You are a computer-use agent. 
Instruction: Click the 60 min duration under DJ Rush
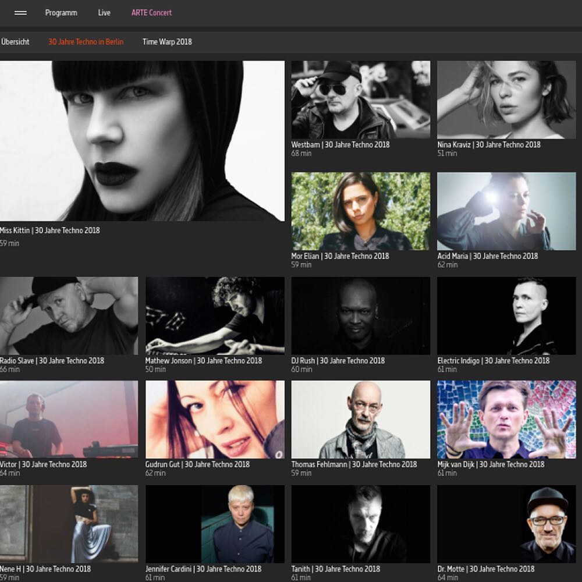301,370
